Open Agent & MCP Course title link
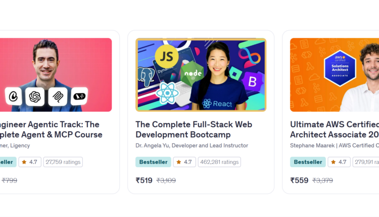This screenshot has width=379, height=217. (x=51, y=129)
